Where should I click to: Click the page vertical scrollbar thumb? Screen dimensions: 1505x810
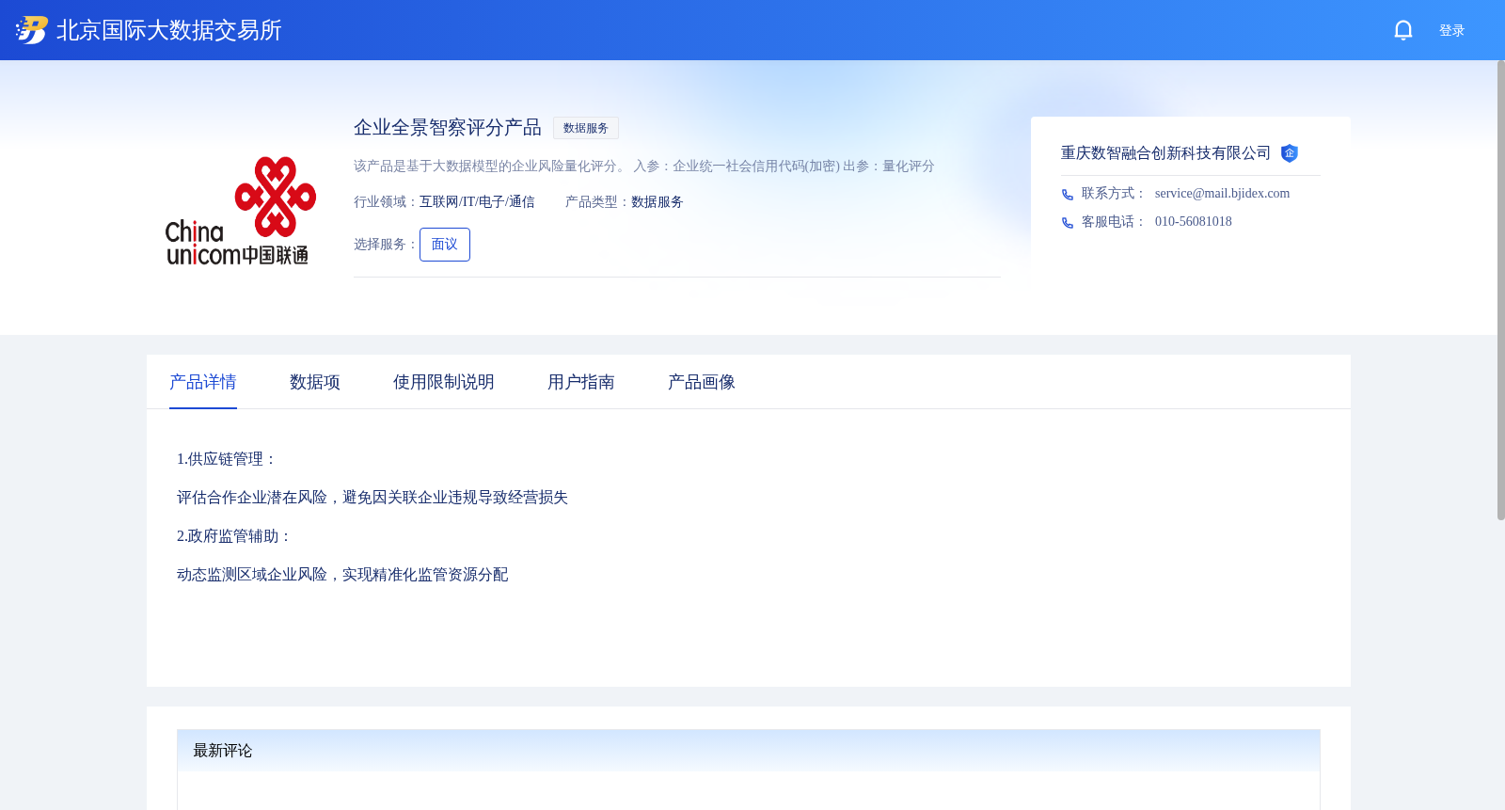coord(1501,290)
